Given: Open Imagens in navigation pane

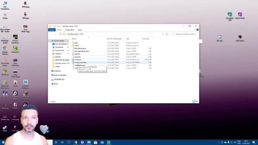Looking at the screenshot, I should [58, 54].
